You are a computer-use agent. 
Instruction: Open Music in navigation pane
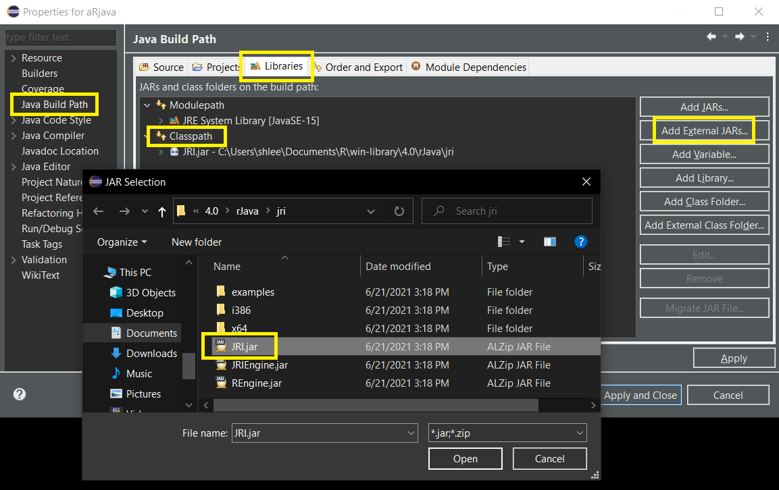[x=132, y=374]
